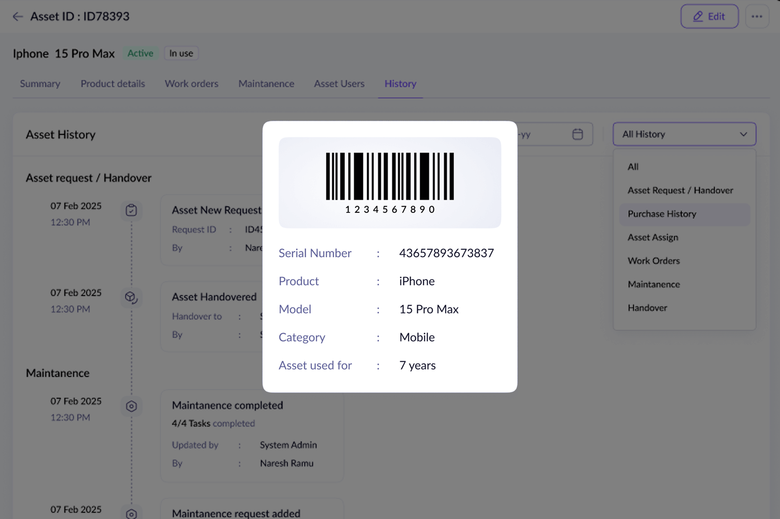Click the back arrow next to Asset ID

(x=18, y=16)
